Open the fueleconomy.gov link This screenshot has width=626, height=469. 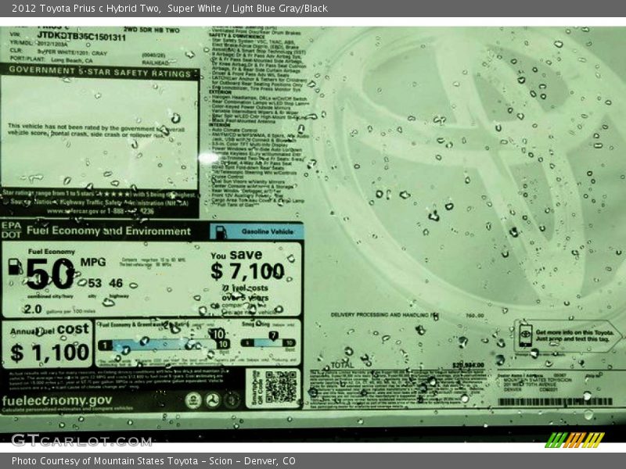coord(57,400)
